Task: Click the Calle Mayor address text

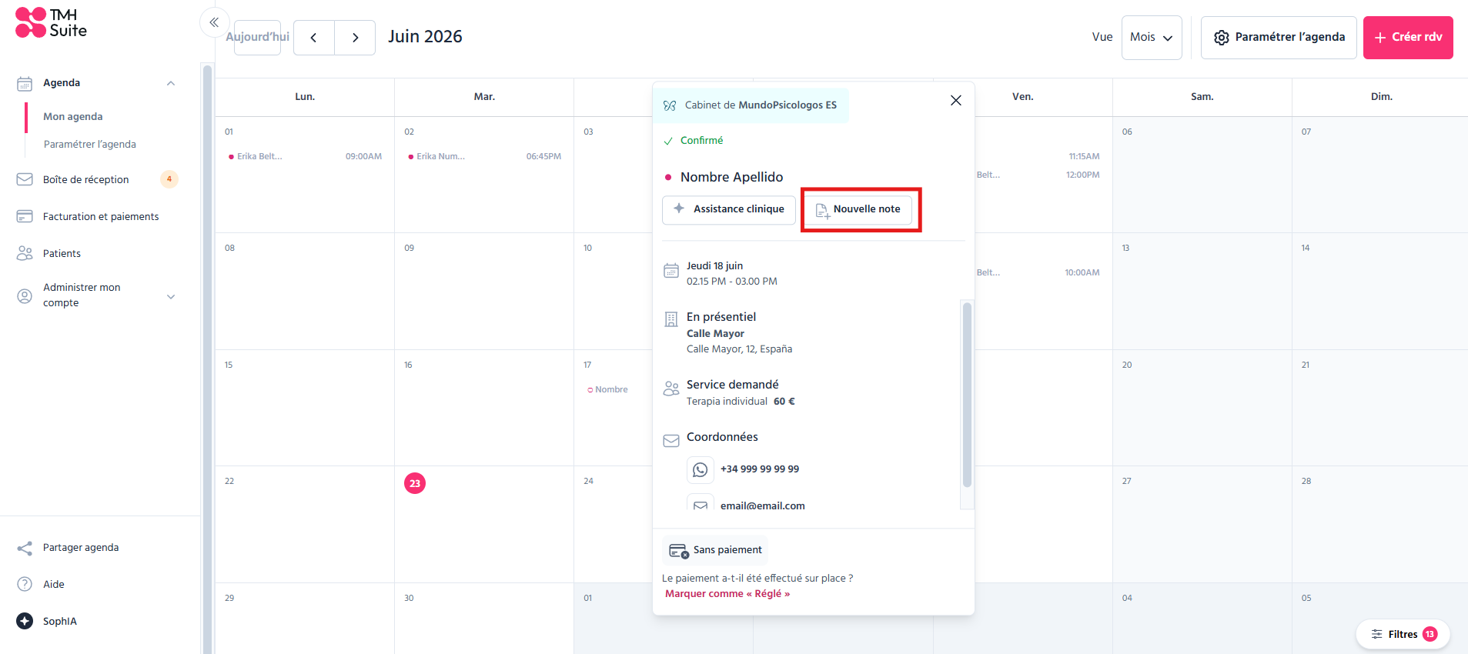Action: [739, 349]
